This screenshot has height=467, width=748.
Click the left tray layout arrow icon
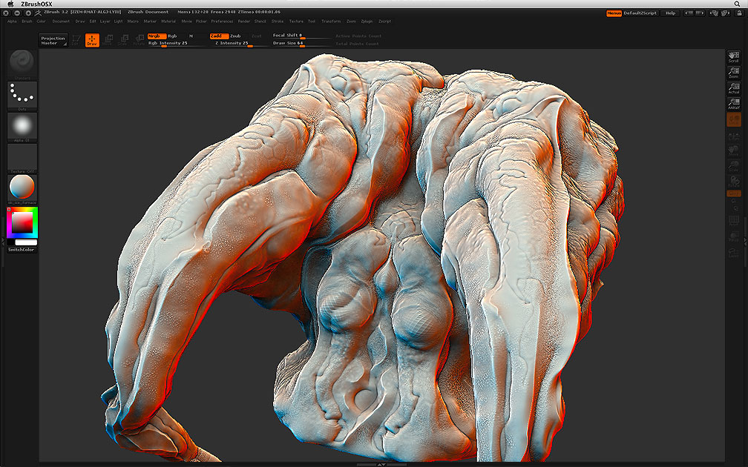tap(690, 13)
